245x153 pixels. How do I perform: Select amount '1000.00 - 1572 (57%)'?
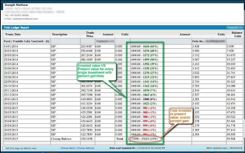pos(145,55)
